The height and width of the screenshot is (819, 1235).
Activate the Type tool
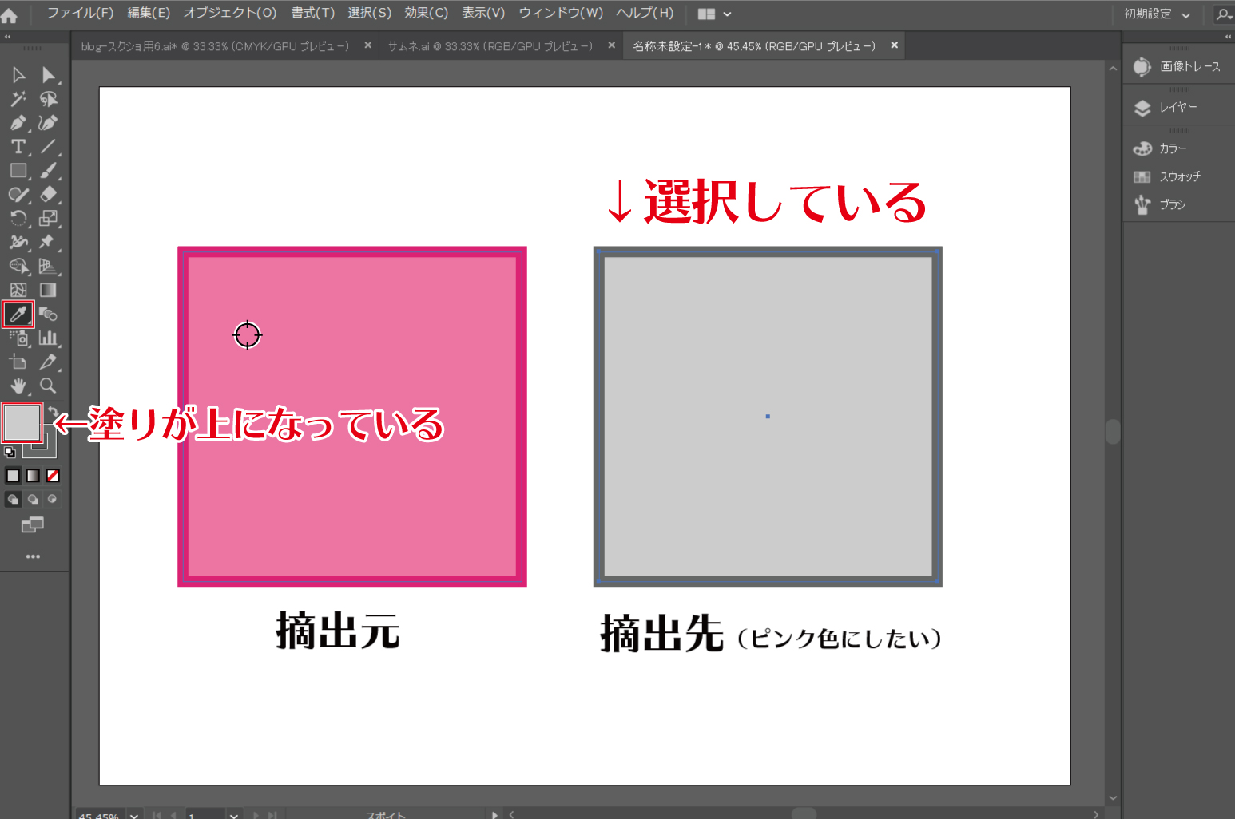click(18, 147)
